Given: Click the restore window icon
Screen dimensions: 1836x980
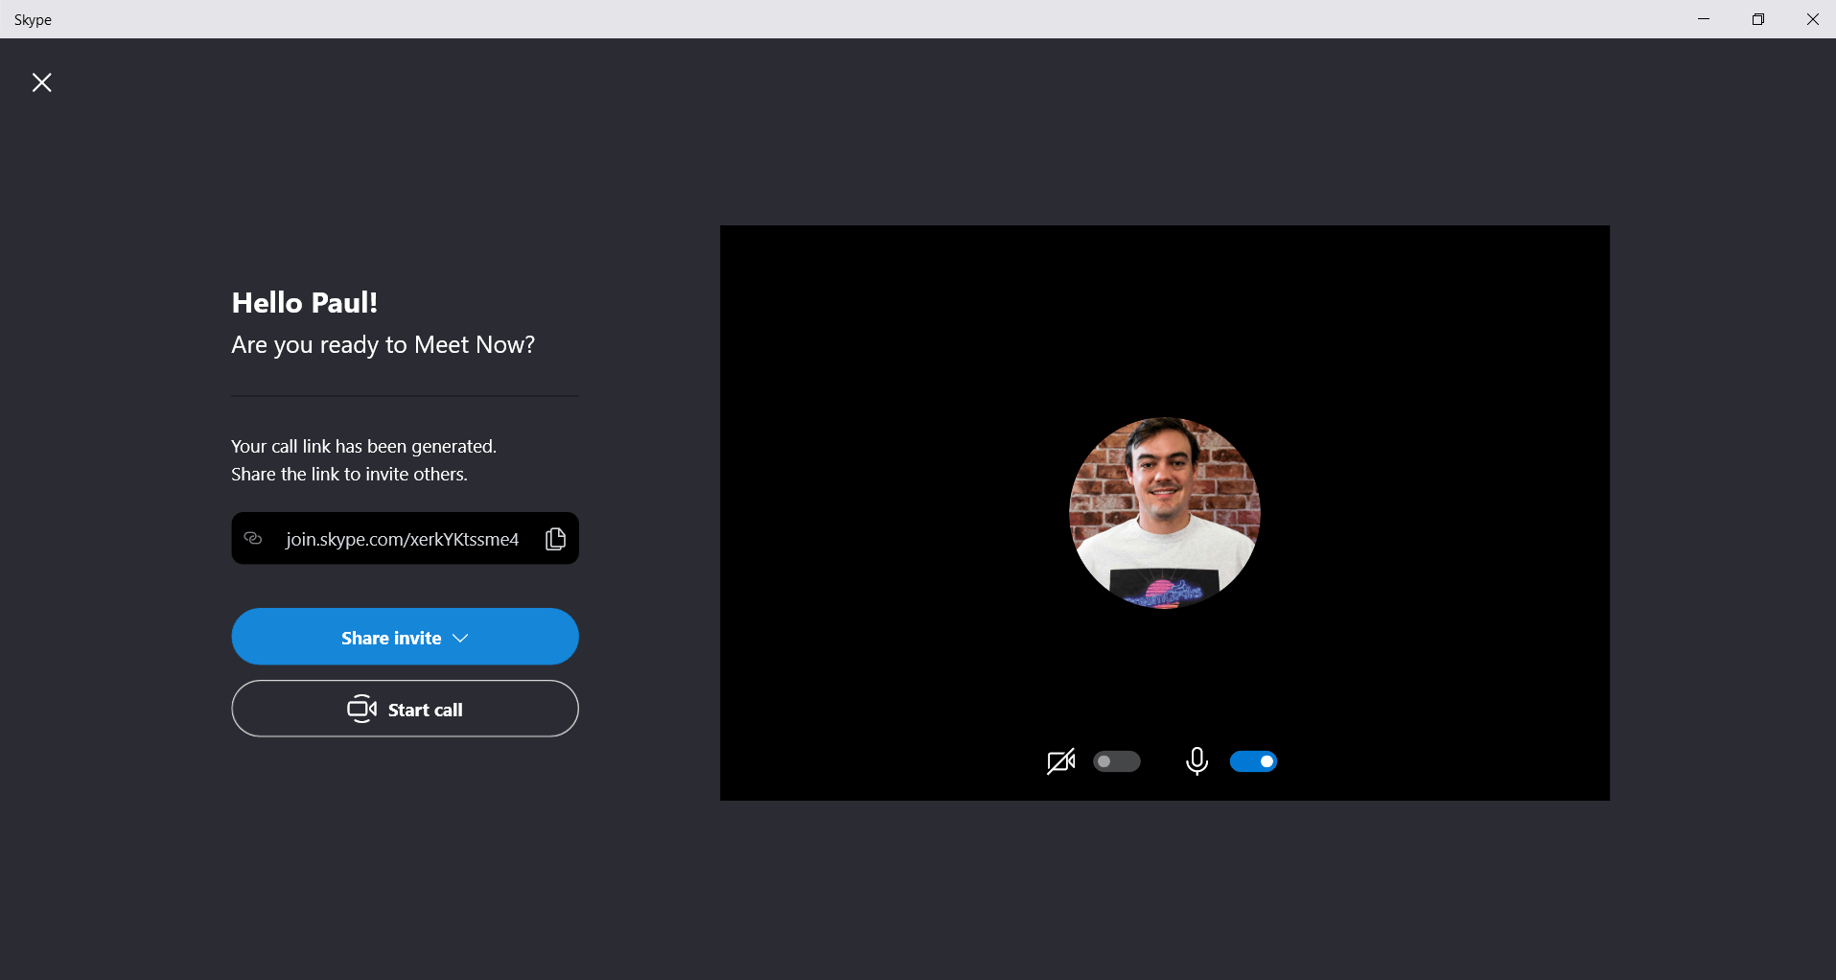Looking at the screenshot, I should (x=1758, y=19).
